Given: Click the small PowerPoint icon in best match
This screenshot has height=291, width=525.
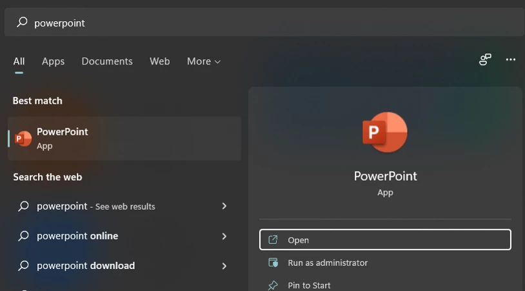Looking at the screenshot, I should (23, 139).
